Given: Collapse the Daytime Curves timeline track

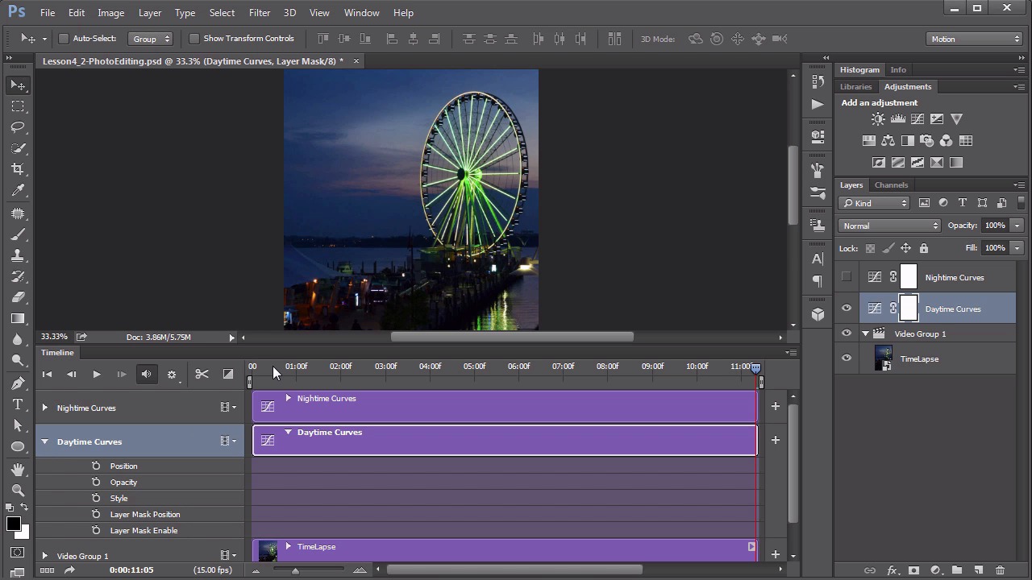Looking at the screenshot, I should [45, 441].
